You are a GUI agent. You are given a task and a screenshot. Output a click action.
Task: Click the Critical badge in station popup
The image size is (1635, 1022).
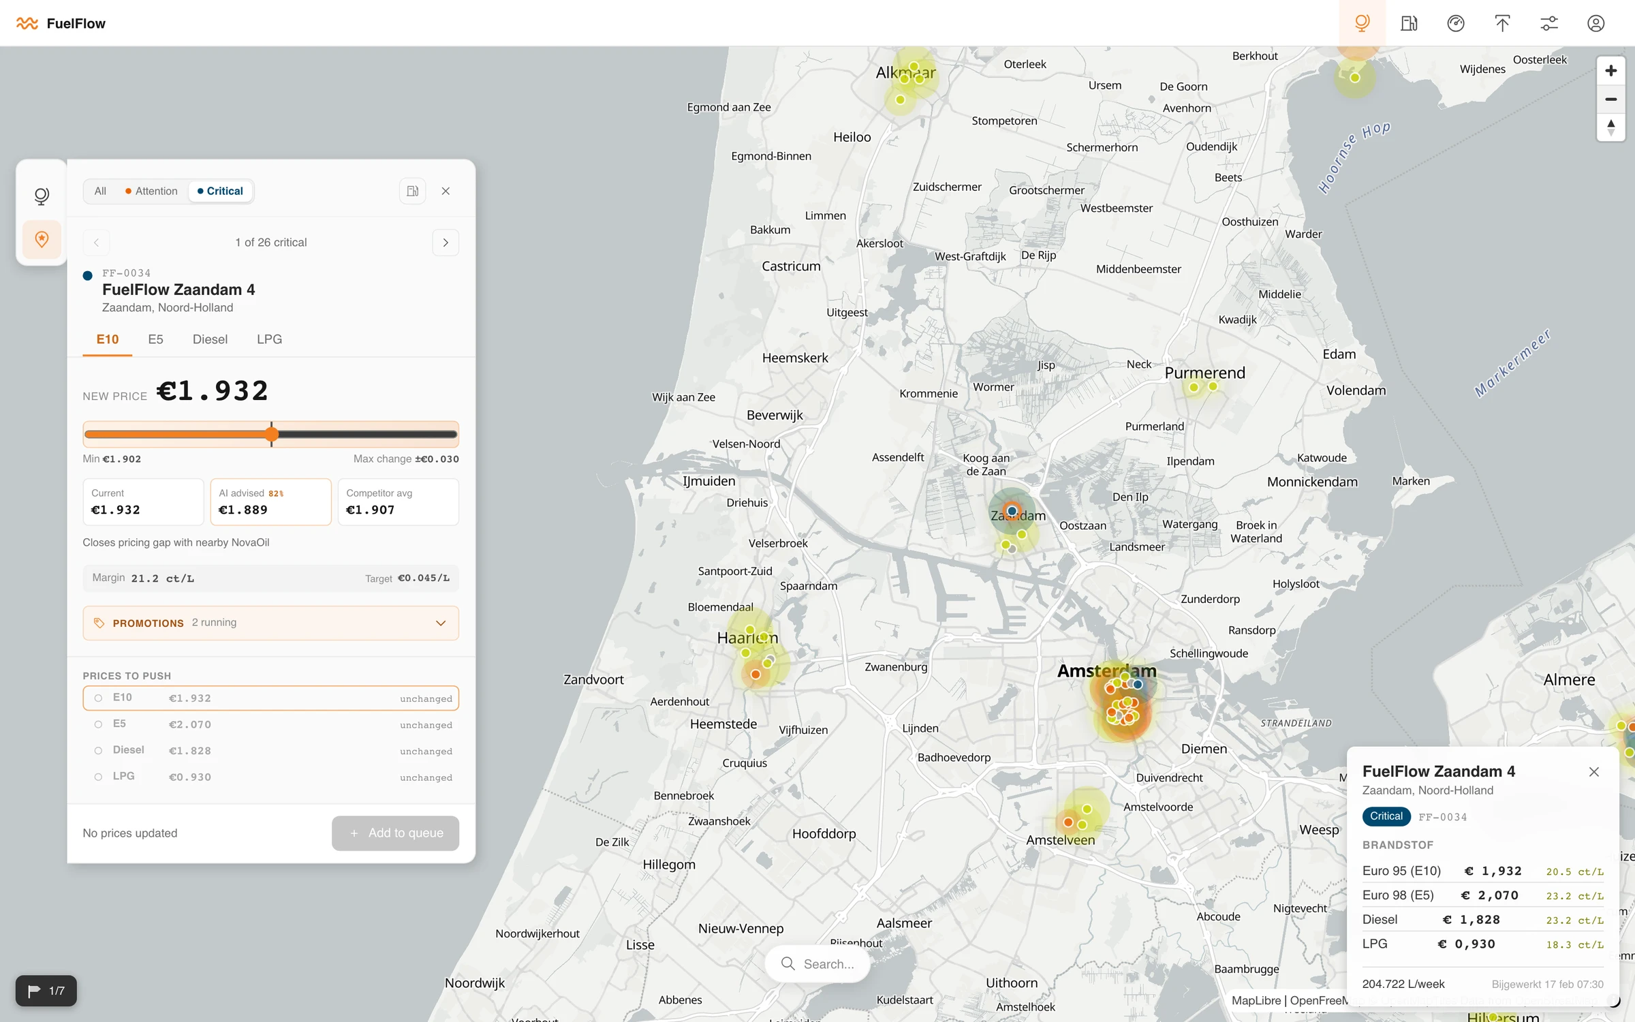(x=1386, y=816)
